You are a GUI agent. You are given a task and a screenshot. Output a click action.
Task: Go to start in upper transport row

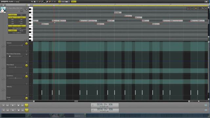click(3, 106)
